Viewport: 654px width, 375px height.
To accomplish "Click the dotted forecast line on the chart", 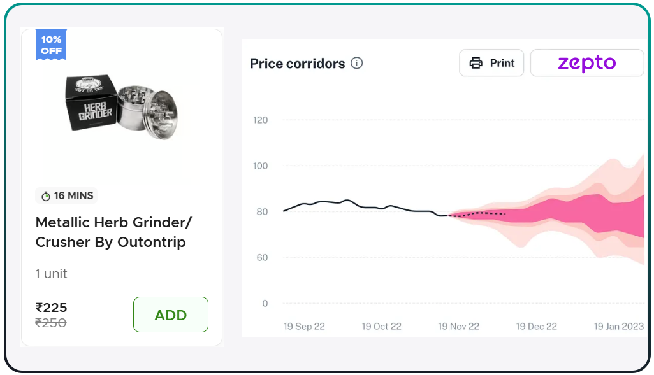I will (478, 214).
